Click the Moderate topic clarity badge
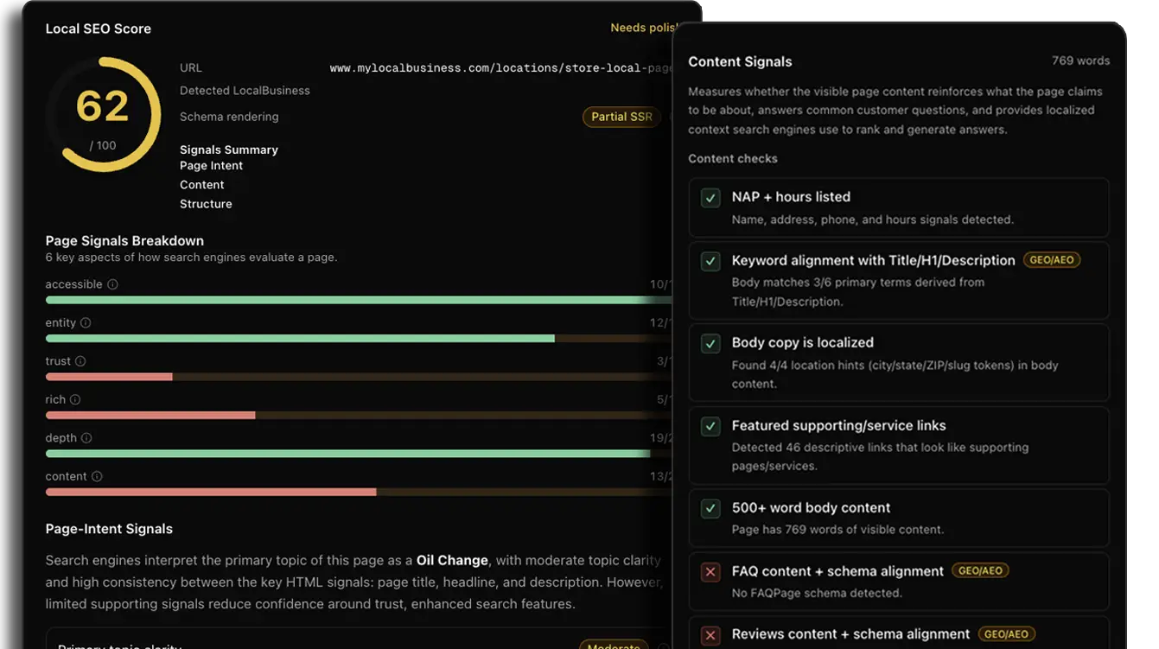This screenshot has width=1159, height=649. 612,645
